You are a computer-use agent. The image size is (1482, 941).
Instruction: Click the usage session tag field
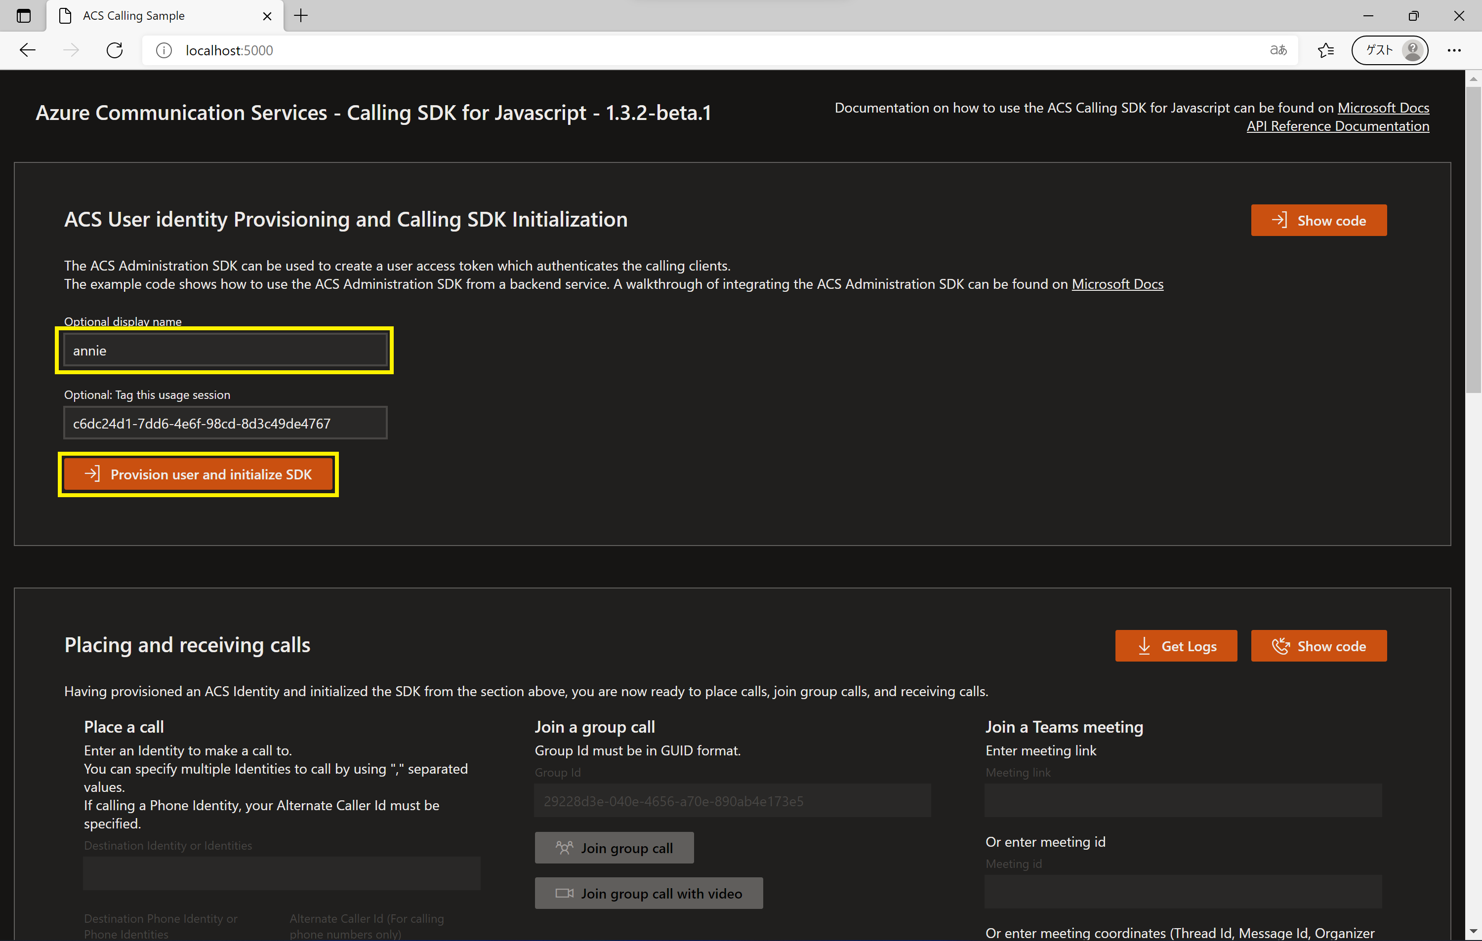click(225, 423)
